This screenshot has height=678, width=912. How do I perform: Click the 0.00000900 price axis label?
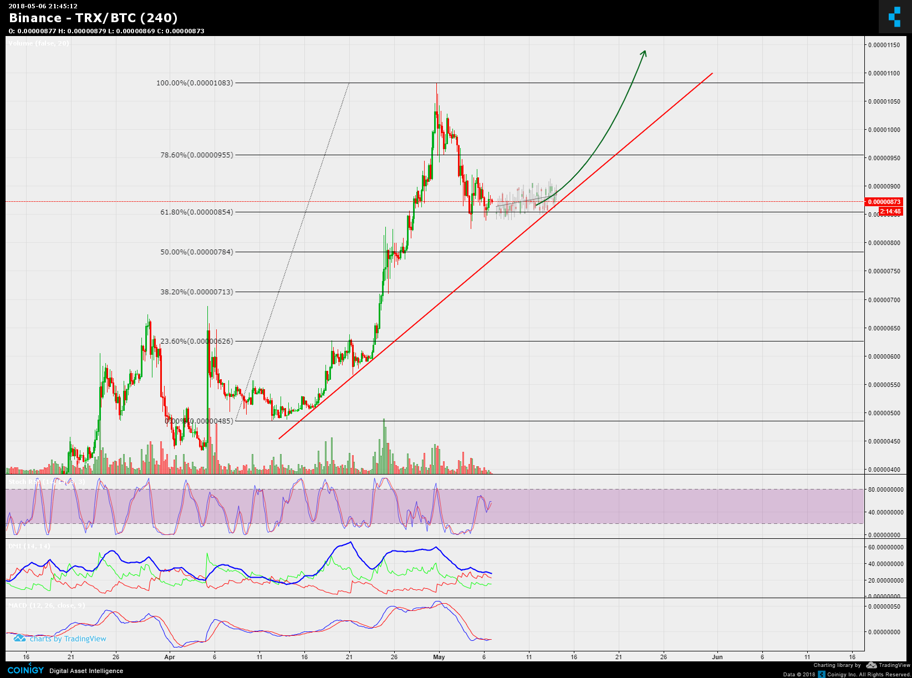click(x=884, y=186)
